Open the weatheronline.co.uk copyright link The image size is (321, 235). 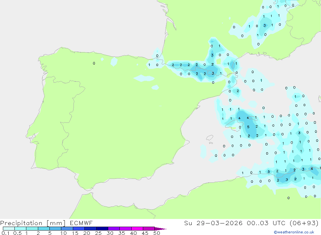pos(294,232)
